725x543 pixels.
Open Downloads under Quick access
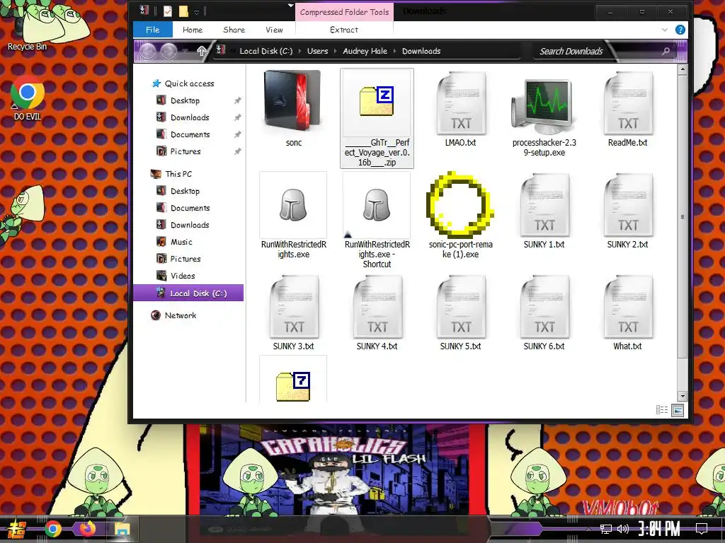pos(190,117)
